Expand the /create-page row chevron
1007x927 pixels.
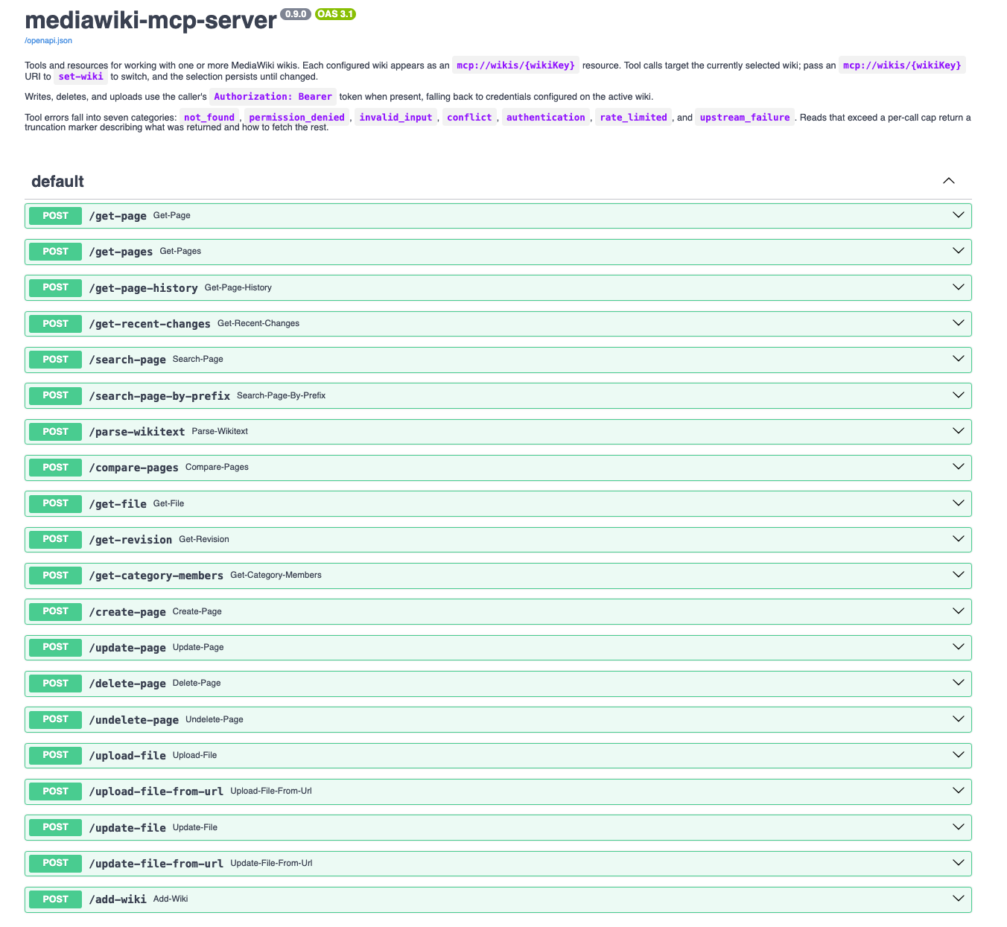coord(959,611)
